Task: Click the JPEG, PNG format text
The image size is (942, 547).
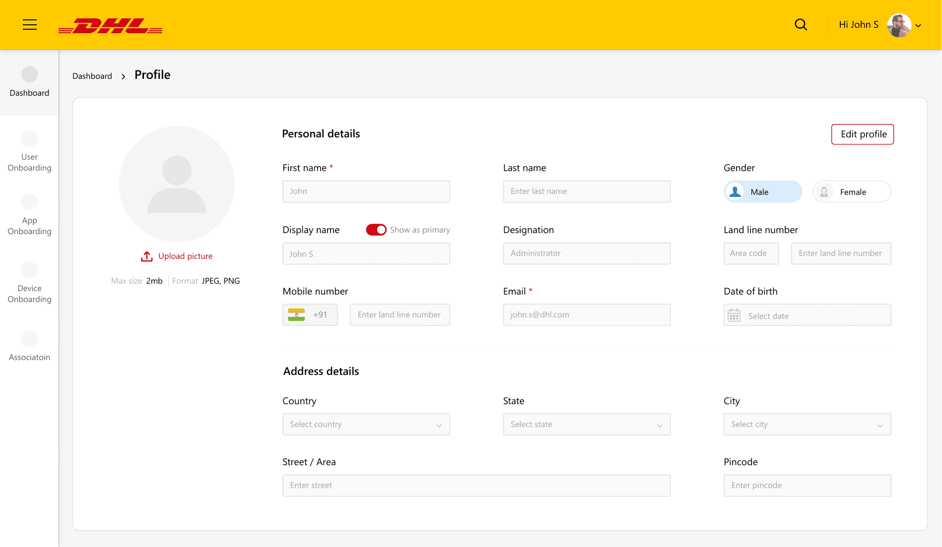Action: click(x=220, y=281)
